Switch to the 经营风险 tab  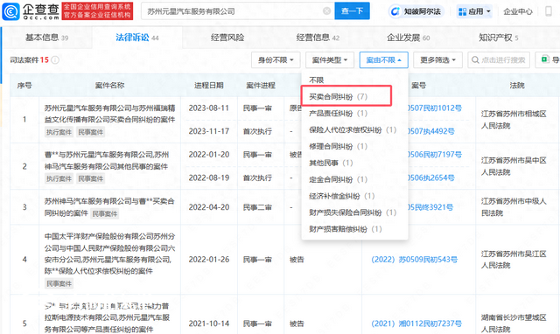coord(227,38)
